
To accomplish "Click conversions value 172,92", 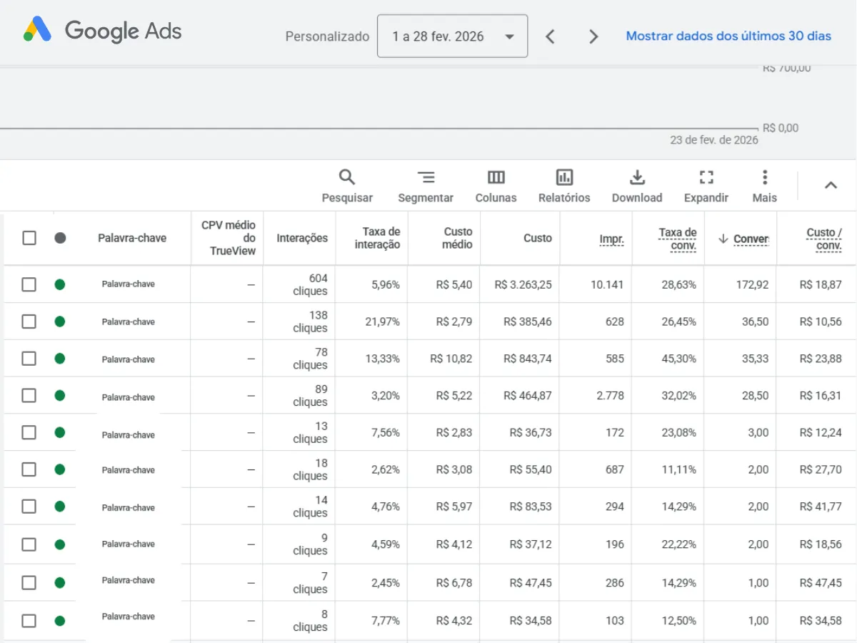I will pyautogui.click(x=752, y=284).
